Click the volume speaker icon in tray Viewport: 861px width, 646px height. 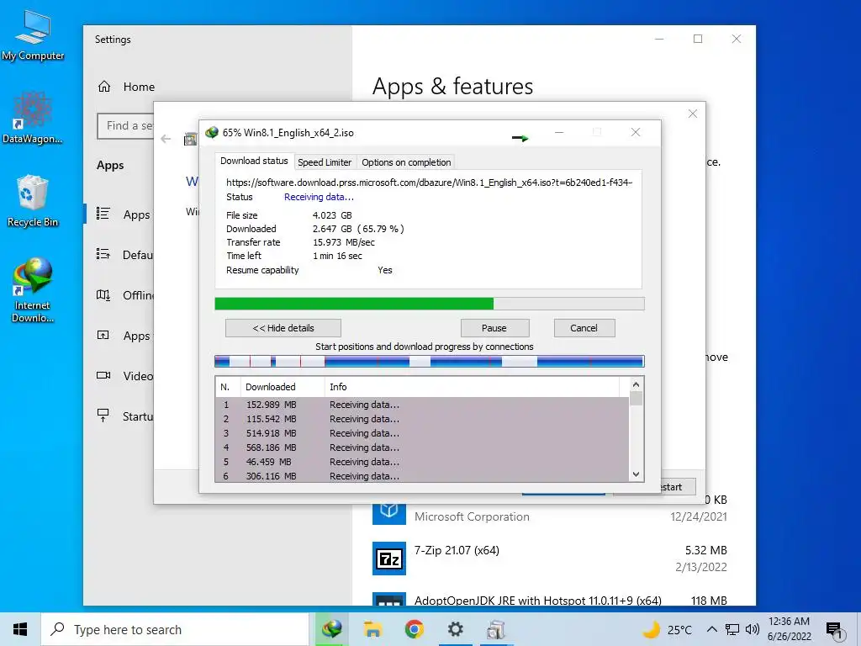click(x=753, y=629)
